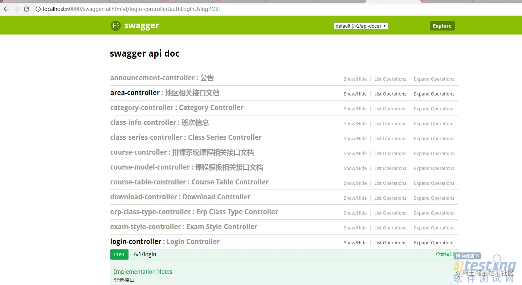Image resolution: width=522 pixels, height=285 pixels.
Task: Click Expand Operations for course-controller
Action: click(x=434, y=154)
